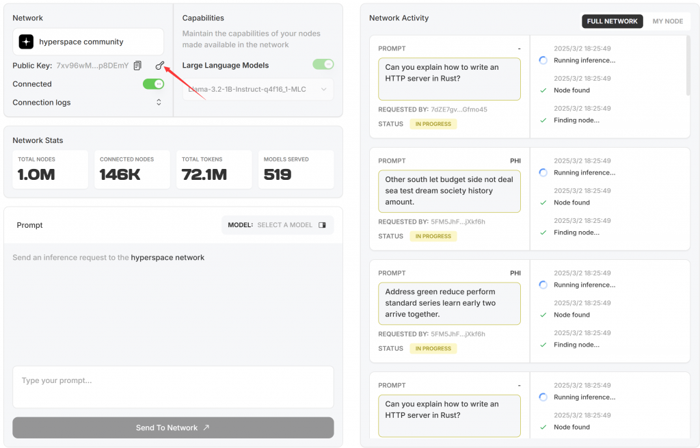Click the arrow icon on Send To Network
700x448 pixels.
(x=206, y=428)
